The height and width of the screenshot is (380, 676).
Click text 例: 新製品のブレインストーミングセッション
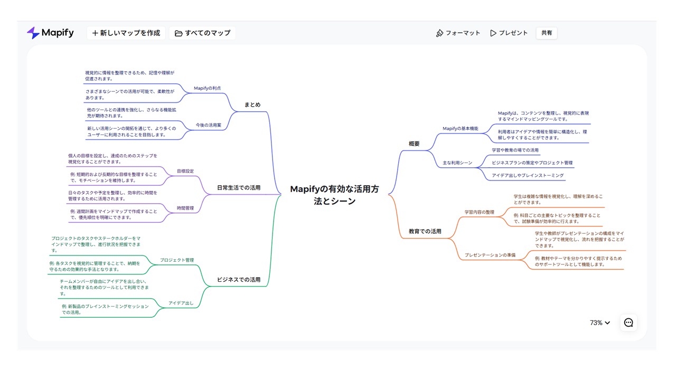coord(105,309)
